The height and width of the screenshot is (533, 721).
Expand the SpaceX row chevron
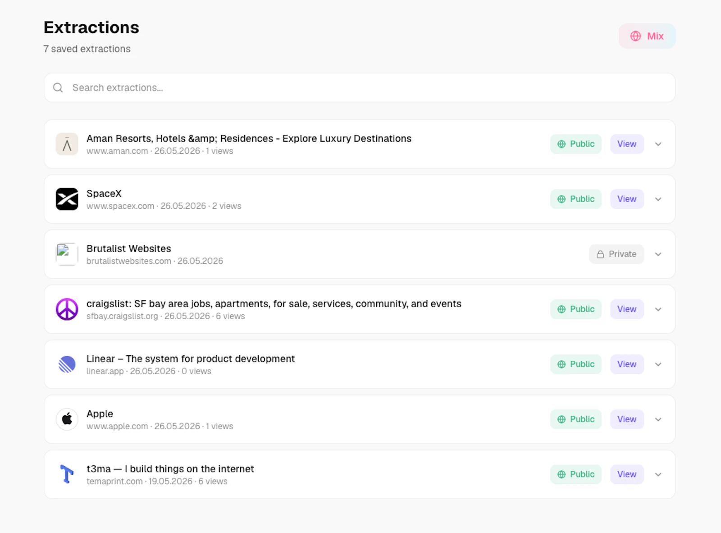(658, 199)
